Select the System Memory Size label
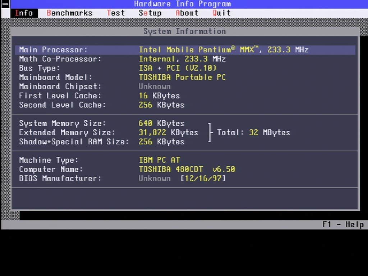This screenshot has height=276, width=368. (63, 124)
